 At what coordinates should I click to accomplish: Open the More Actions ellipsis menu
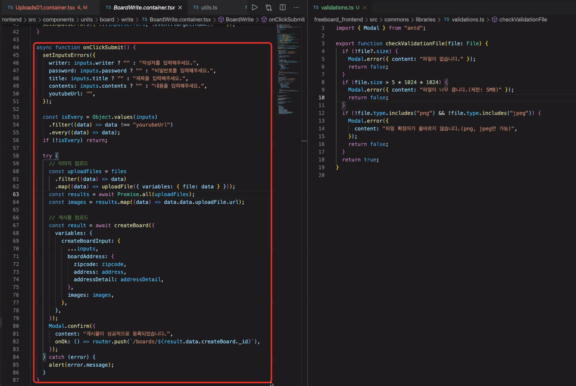click(x=296, y=7)
